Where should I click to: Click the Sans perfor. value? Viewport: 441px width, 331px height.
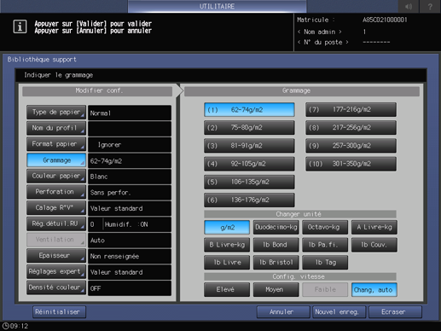point(130,193)
